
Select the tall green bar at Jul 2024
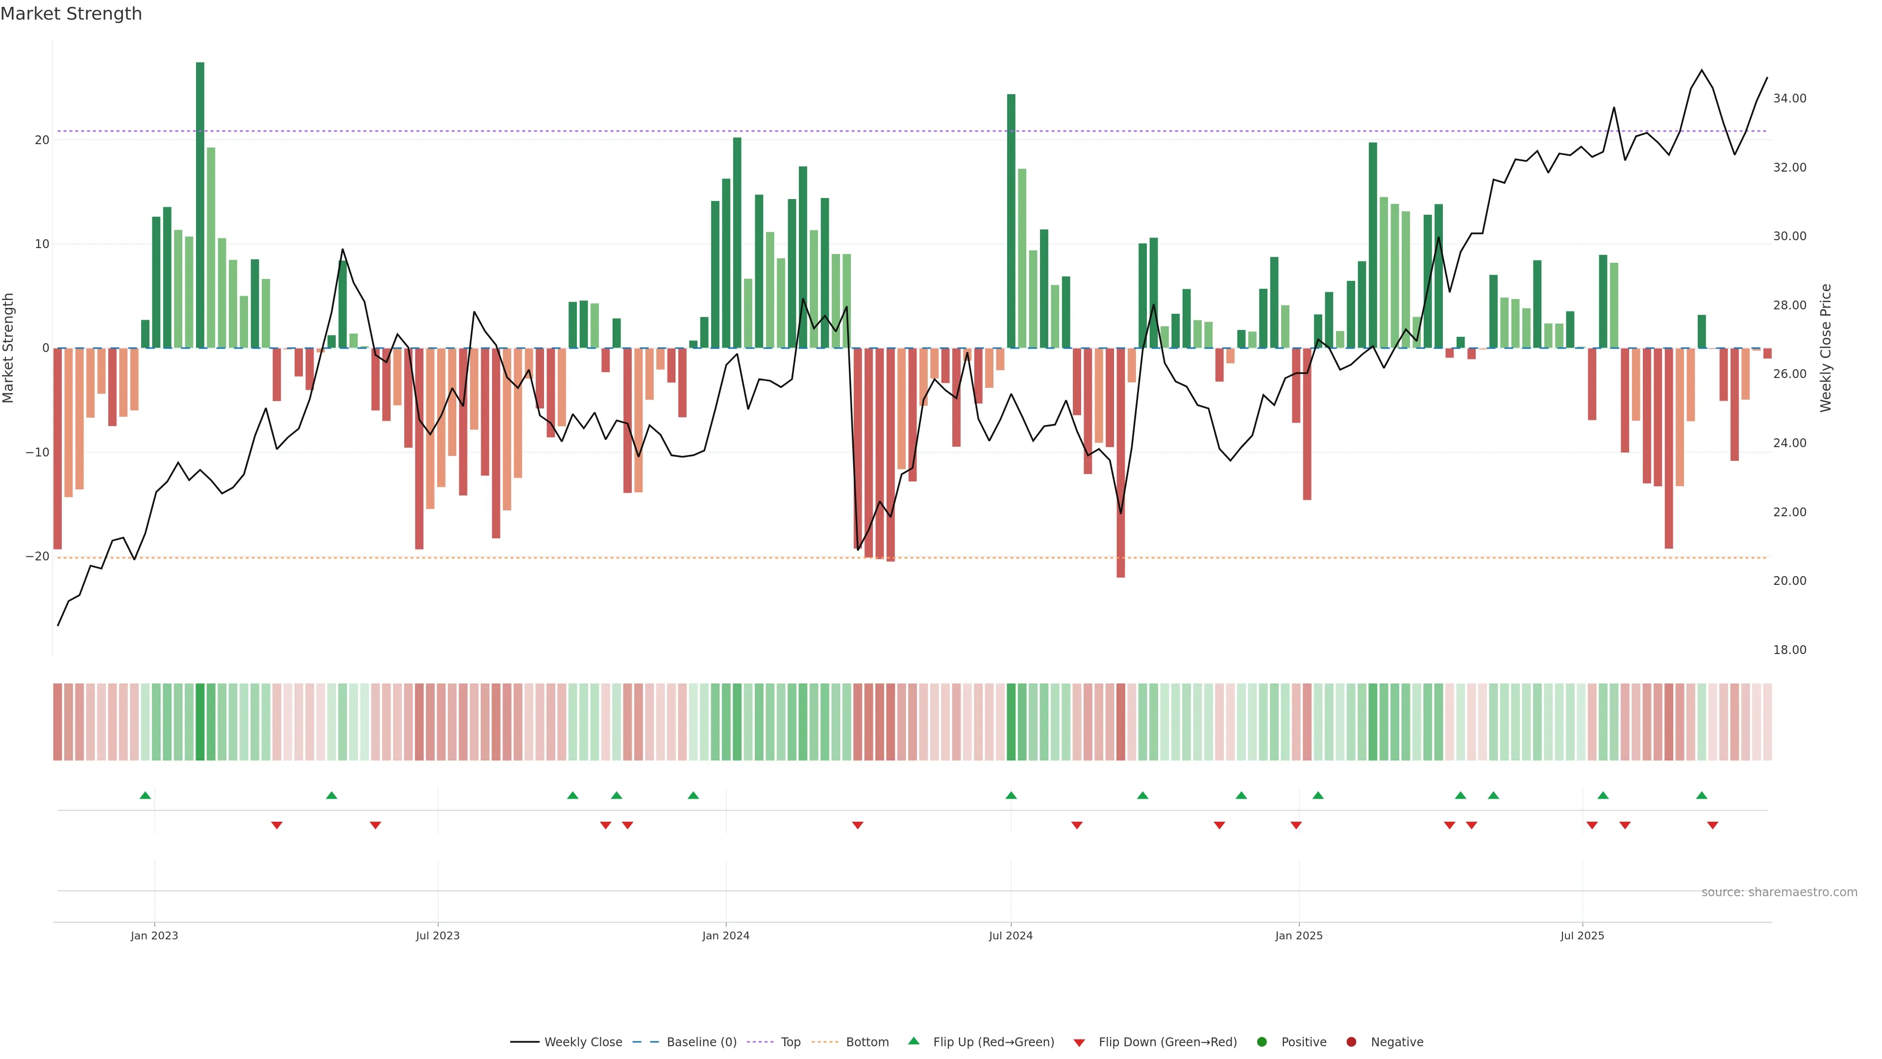(1011, 219)
